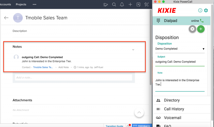Click the 1 mins. ago timestamp
The image size is (214, 127).
tap(83, 67)
